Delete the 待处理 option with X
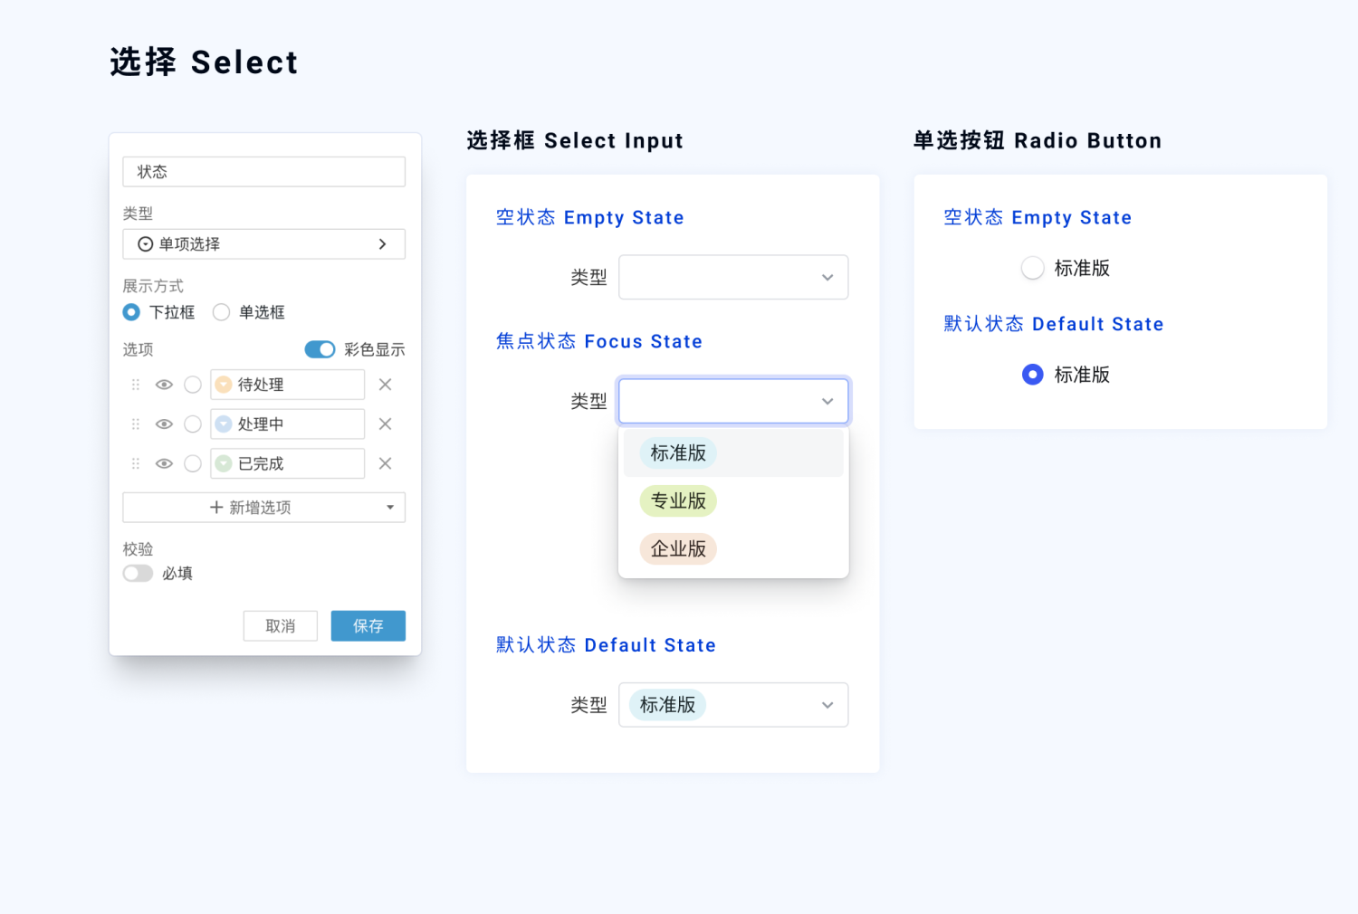Image resolution: width=1358 pixels, height=914 pixels. pos(385,385)
